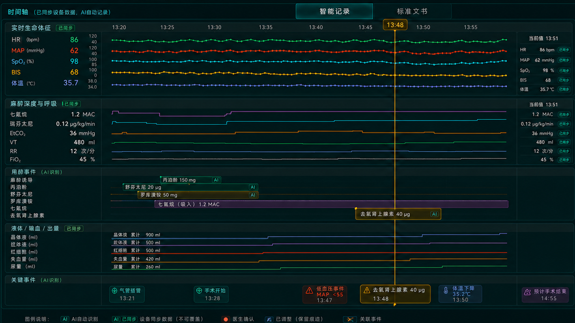Open the 低血压事件 MAP <55 event card
This screenshot has width=575, height=323.
(x=325, y=294)
